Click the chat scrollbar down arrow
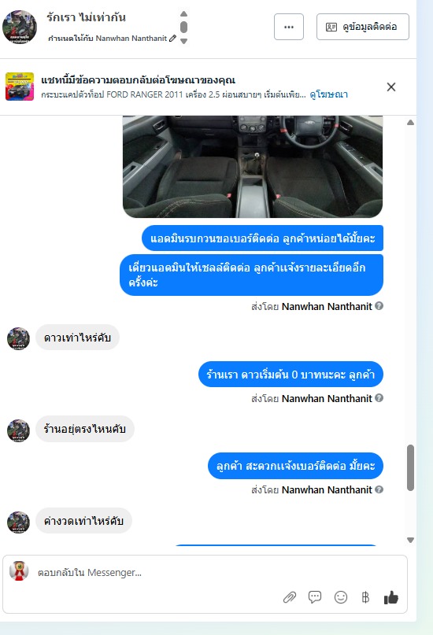The height and width of the screenshot is (635, 433). pyautogui.click(x=410, y=540)
